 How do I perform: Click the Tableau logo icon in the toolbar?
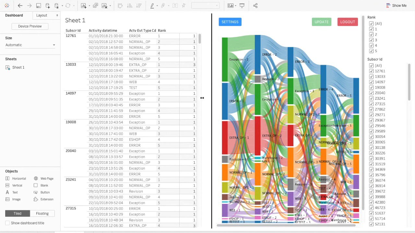[x=7, y=6]
